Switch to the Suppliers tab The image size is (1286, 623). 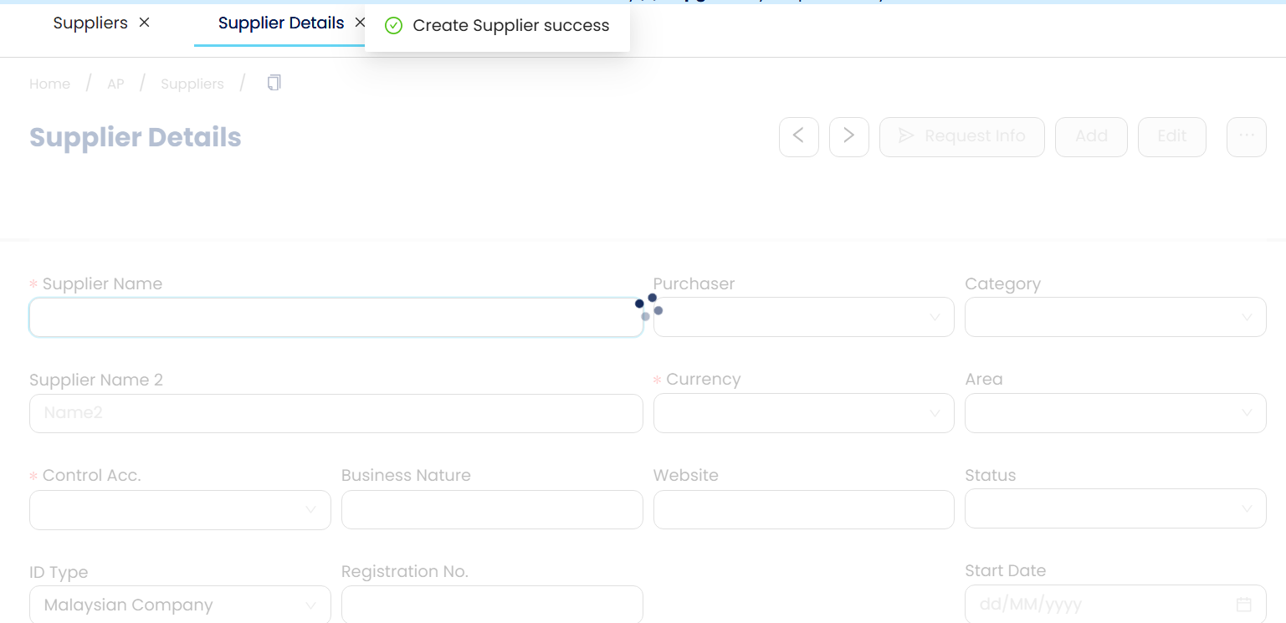point(90,23)
